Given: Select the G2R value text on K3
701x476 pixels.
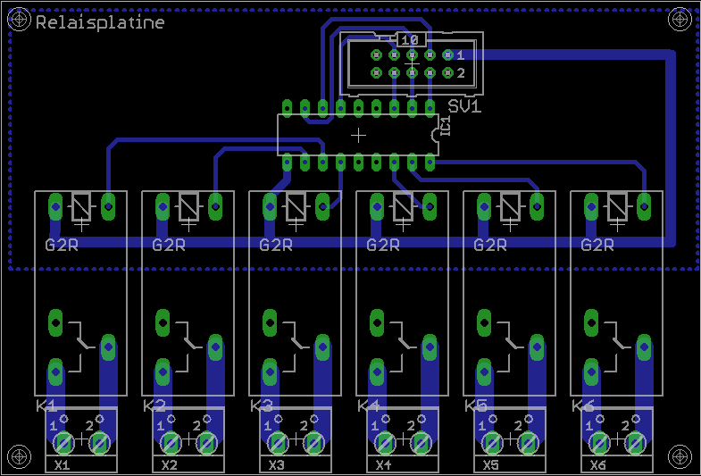Looking at the screenshot, I should [276, 245].
